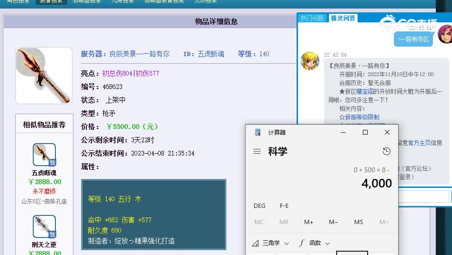Screen dimensions: 452x255
Task: Click the similar item name 刑天之逆
Action: point(44,245)
